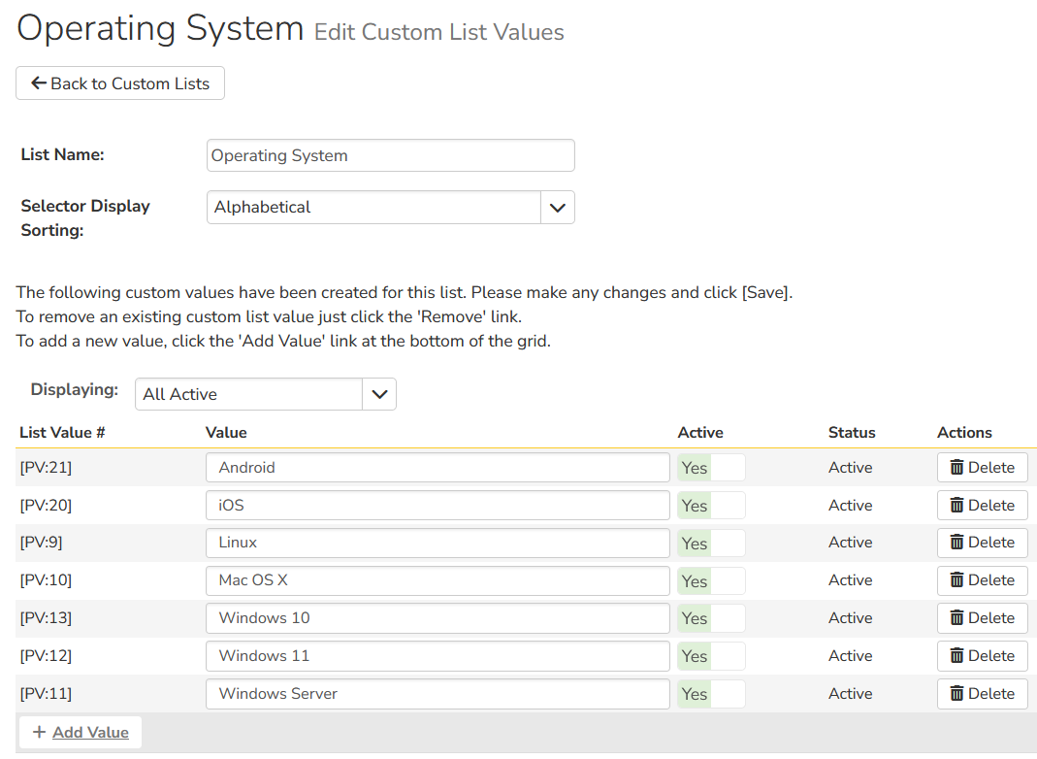Screen dimensions: 1037x759
Task: Click the Mac OS X value field
Action: (x=437, y=580)
